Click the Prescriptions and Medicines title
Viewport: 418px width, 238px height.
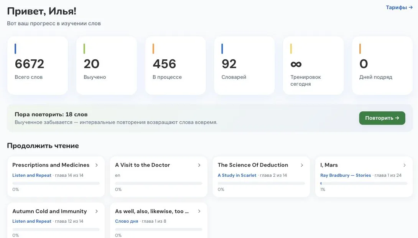(x=51, y=165)
